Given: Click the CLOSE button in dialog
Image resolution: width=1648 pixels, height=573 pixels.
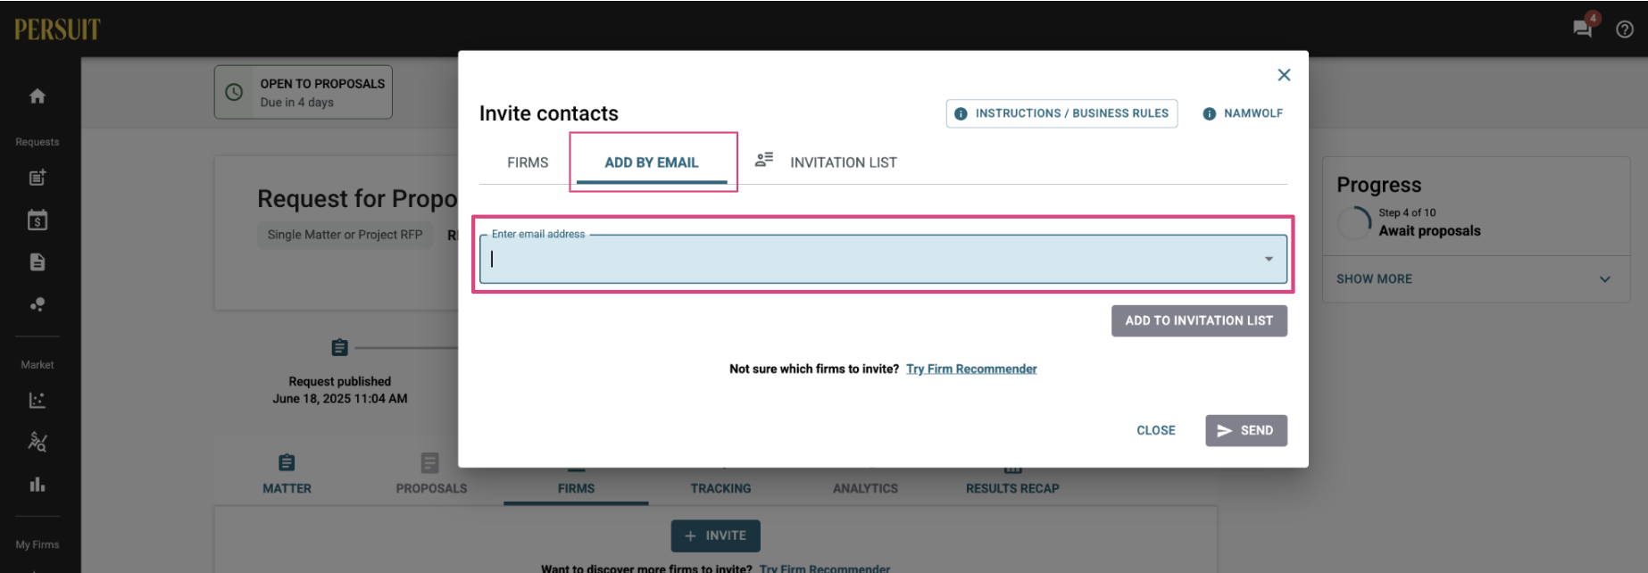Looking at the screenshot, I should (1156, 430).
